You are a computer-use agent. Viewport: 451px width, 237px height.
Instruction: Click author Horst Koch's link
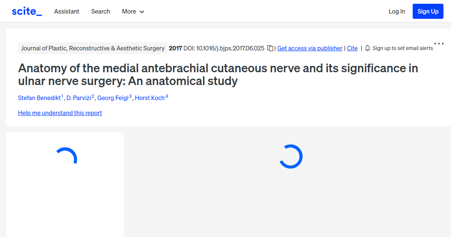[150, 98]
